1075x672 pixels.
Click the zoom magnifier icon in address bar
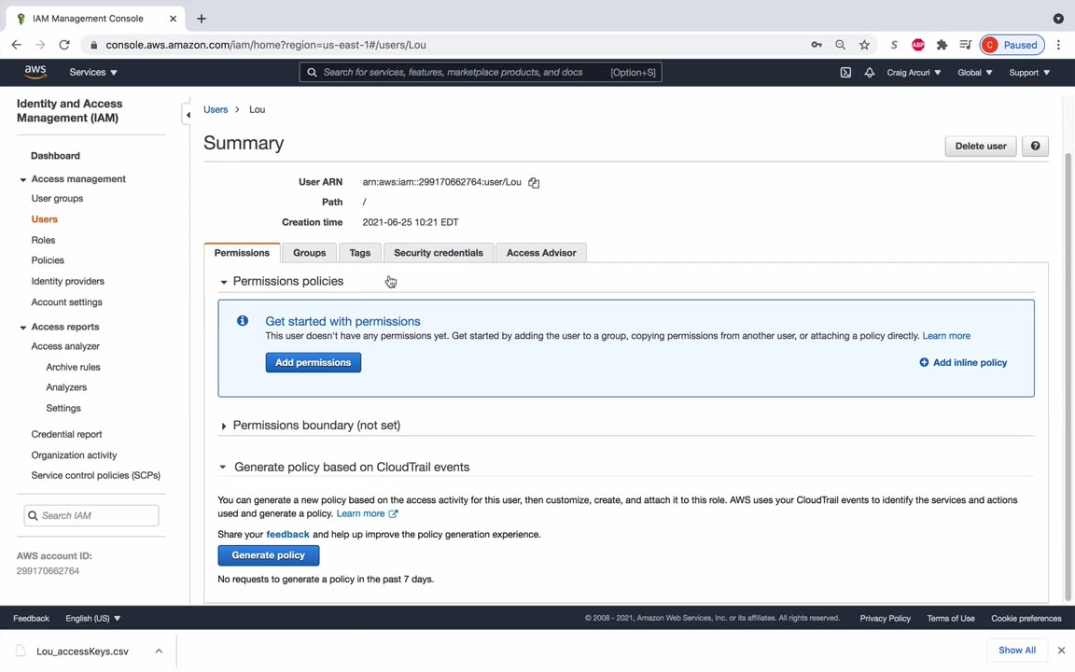[840, 45]
